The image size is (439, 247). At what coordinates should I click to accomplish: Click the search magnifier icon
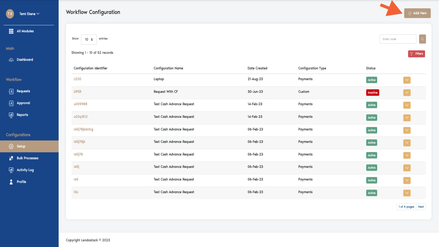[422, 39]
